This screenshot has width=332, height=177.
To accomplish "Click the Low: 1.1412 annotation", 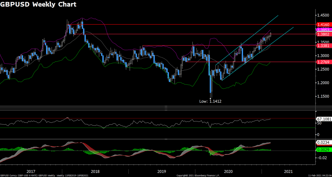I will coord(210,101).
